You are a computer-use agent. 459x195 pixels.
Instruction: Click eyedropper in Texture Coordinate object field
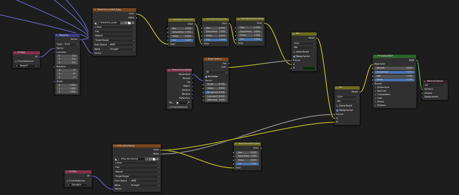click(188, 103)
